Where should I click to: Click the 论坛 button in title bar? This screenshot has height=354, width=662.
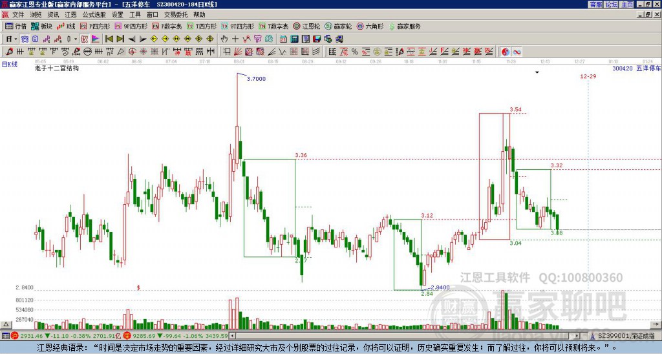point(611,5)
